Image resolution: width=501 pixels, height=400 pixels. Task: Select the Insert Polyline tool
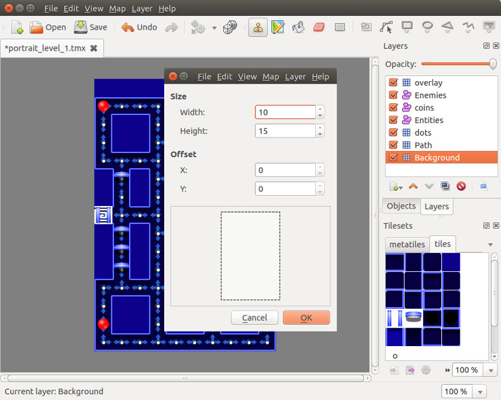click(468, 27)
